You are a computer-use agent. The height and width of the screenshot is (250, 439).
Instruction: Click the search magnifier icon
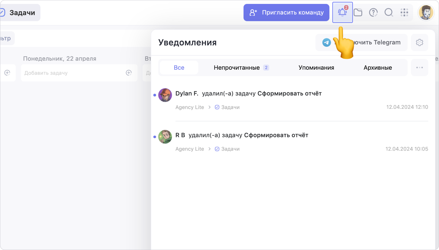[389, 12]
